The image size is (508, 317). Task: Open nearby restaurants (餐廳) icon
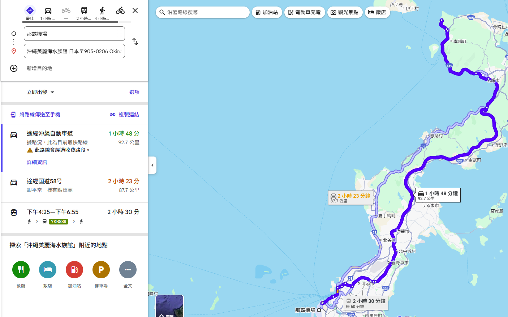click(x=21, y=270)
